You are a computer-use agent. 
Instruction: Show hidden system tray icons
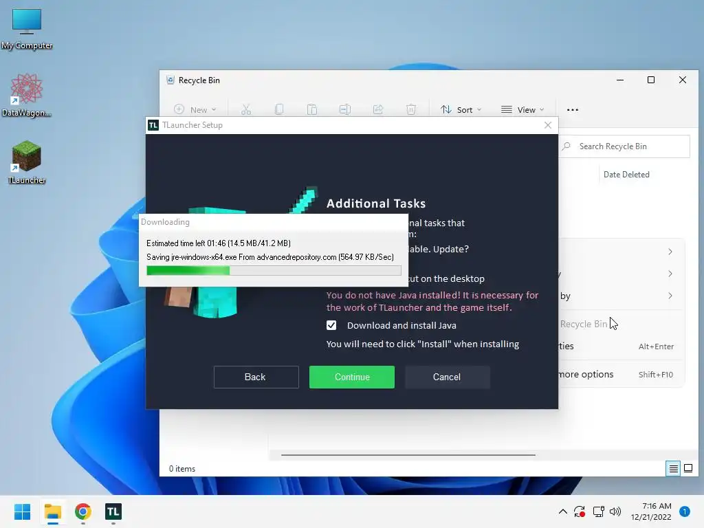click(562, 511)
